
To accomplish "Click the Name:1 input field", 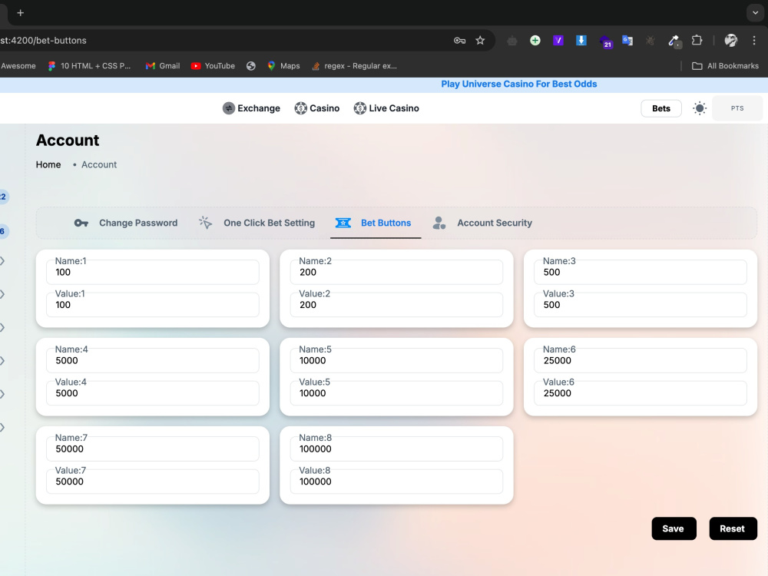I will pos(152,272).
